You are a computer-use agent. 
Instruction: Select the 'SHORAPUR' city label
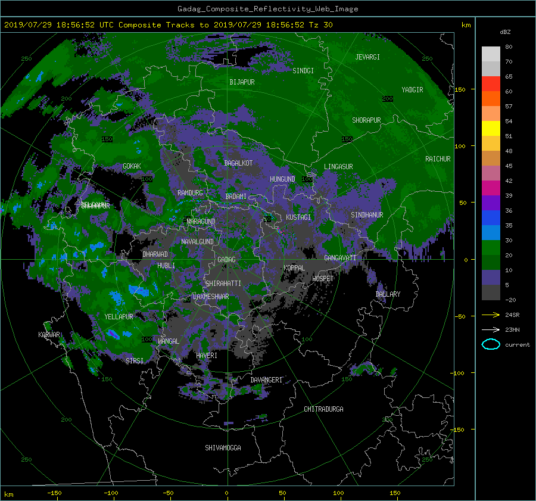366,120
